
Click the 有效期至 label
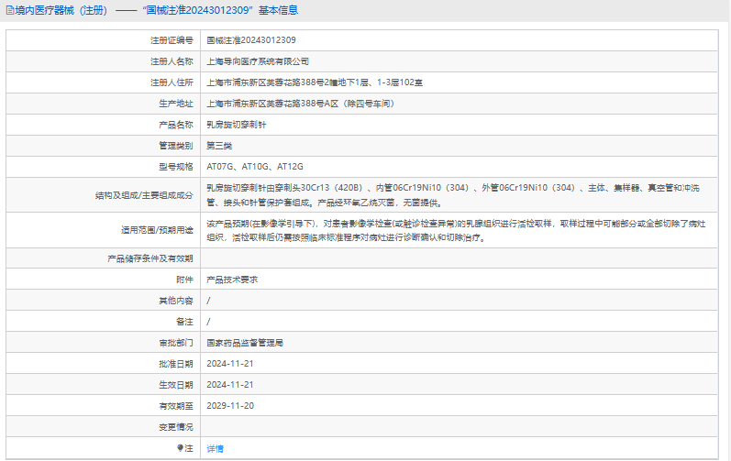click(x=176, y=406)
